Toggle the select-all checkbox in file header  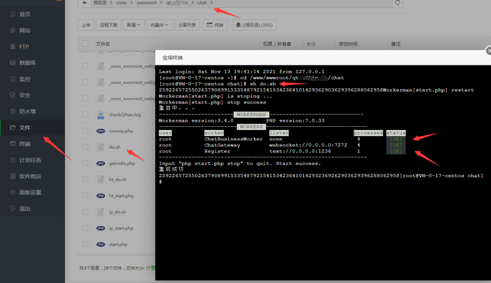coord(85,44)
